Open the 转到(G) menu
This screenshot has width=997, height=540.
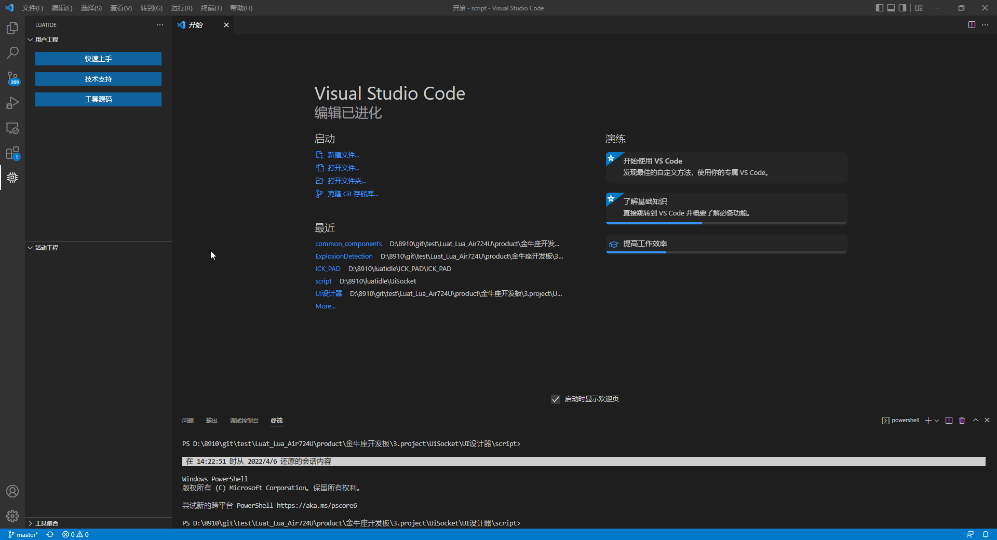[151, 8]
